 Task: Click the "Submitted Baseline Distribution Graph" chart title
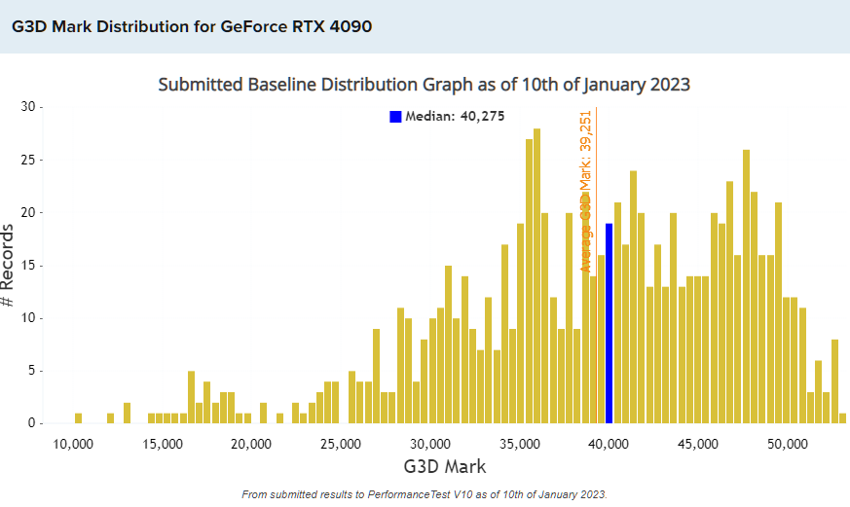424,85
